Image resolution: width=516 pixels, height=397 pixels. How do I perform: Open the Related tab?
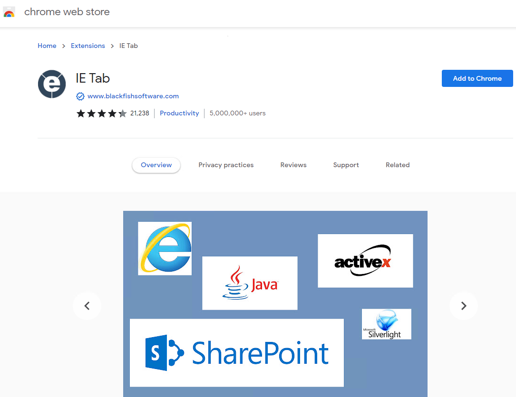(398, 165)
